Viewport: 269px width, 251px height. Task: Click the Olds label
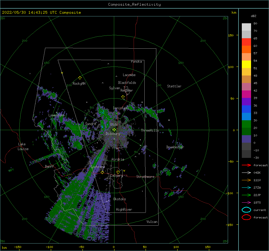coord(114,124)
